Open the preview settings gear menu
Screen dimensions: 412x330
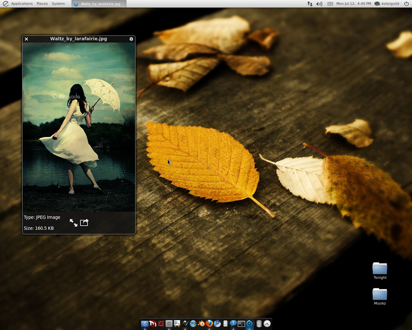pos(131,39)
